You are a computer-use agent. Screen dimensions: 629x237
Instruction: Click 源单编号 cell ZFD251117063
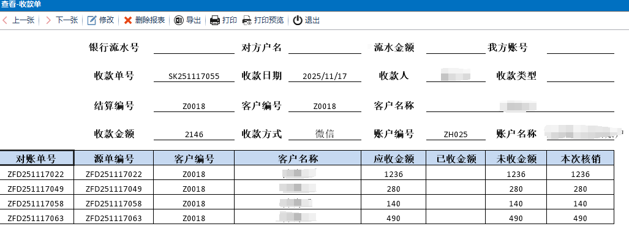pyautogui.click(x=114, y=217)
